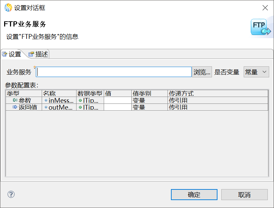Click the 描述 tab icon

(31, 54)
